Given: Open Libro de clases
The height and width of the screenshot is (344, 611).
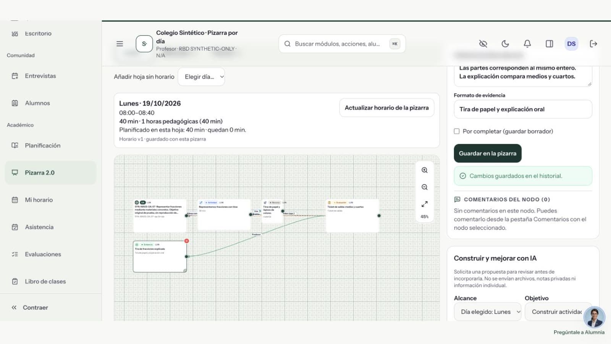Looking at the screenshot, I should coord(51,281).
